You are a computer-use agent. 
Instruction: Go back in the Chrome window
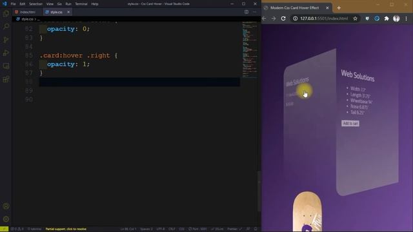tap(264, 19)
